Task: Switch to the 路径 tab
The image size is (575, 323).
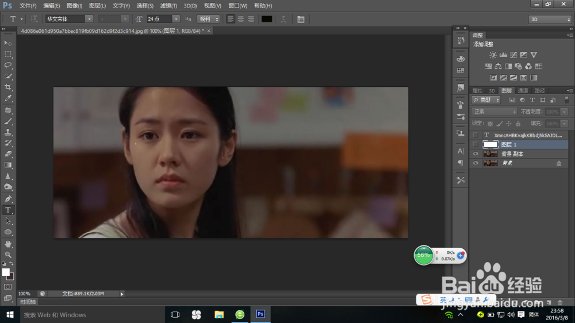Action: [540, 91]
